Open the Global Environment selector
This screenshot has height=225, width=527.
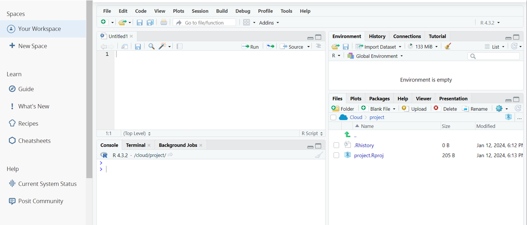point(375,56)
